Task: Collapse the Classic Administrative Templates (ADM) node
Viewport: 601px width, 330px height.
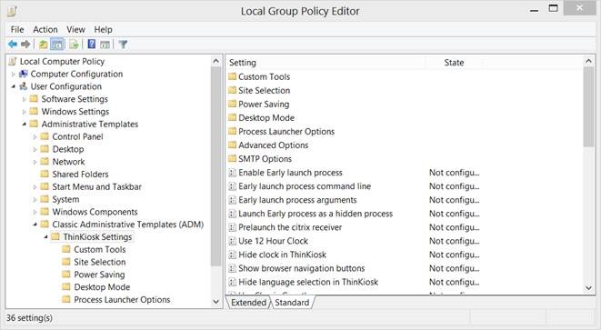Action: (35, 225)
